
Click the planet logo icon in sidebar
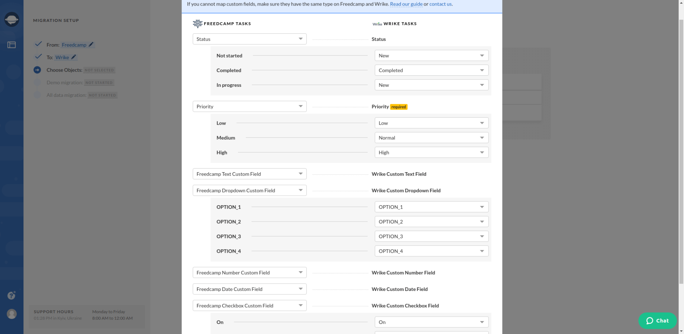pos(12,19)
